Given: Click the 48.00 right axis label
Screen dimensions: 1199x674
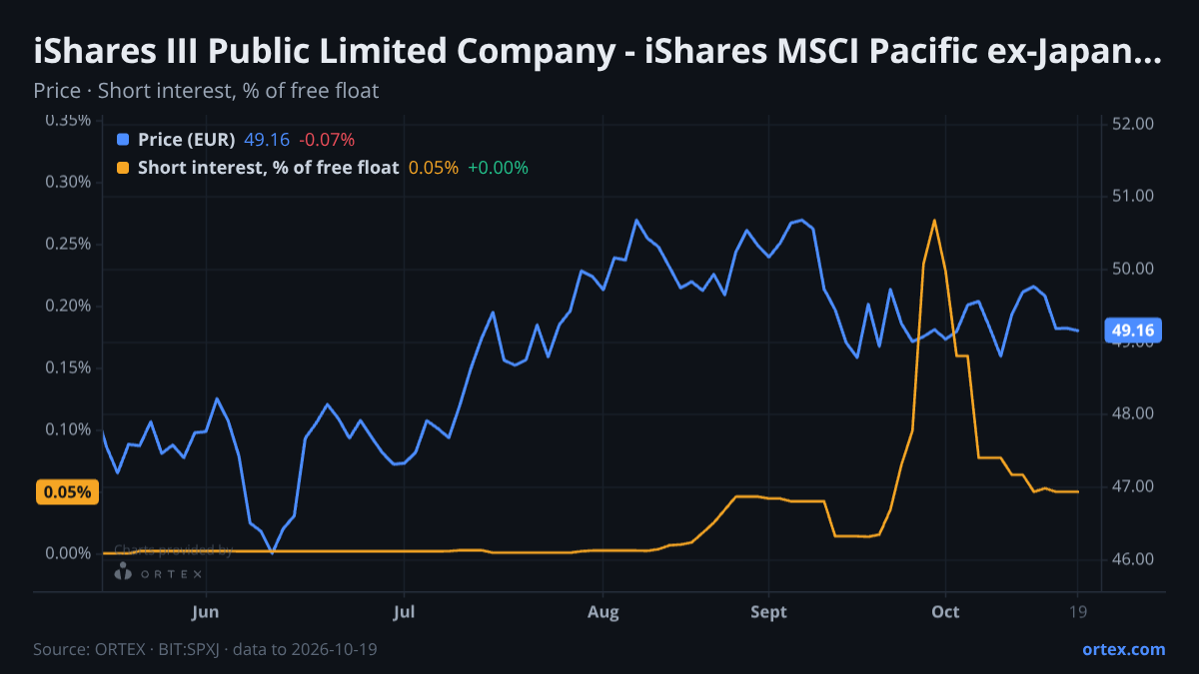Looking at the screenshot, I should [x=1133, y=413].
